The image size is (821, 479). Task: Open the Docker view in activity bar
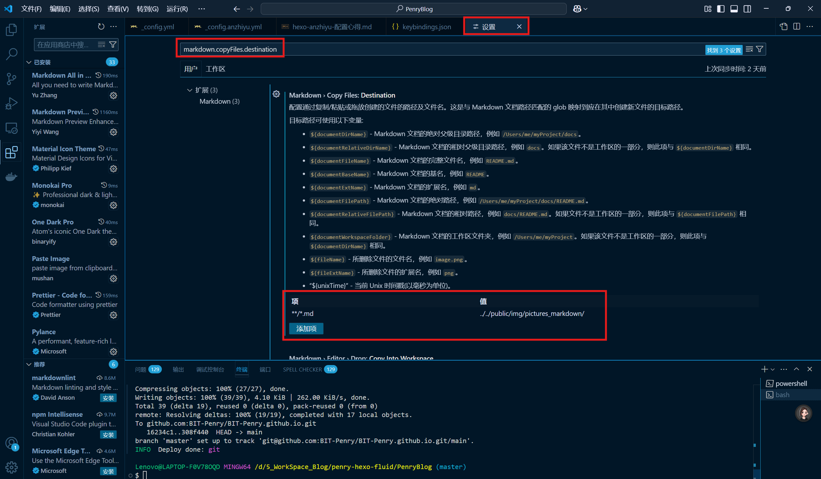click(12, 177)
